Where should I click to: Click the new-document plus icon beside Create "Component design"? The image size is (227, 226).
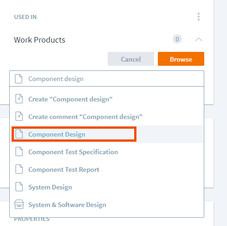pyautogui.click(x=19, y=99)
